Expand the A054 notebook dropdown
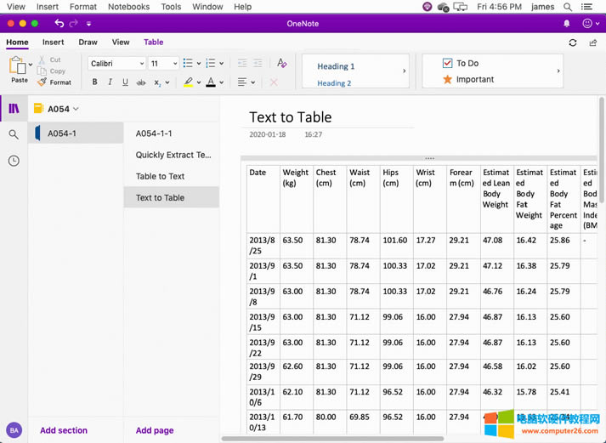The height and width of the screenshot is (443, 606). coord(76,109)
